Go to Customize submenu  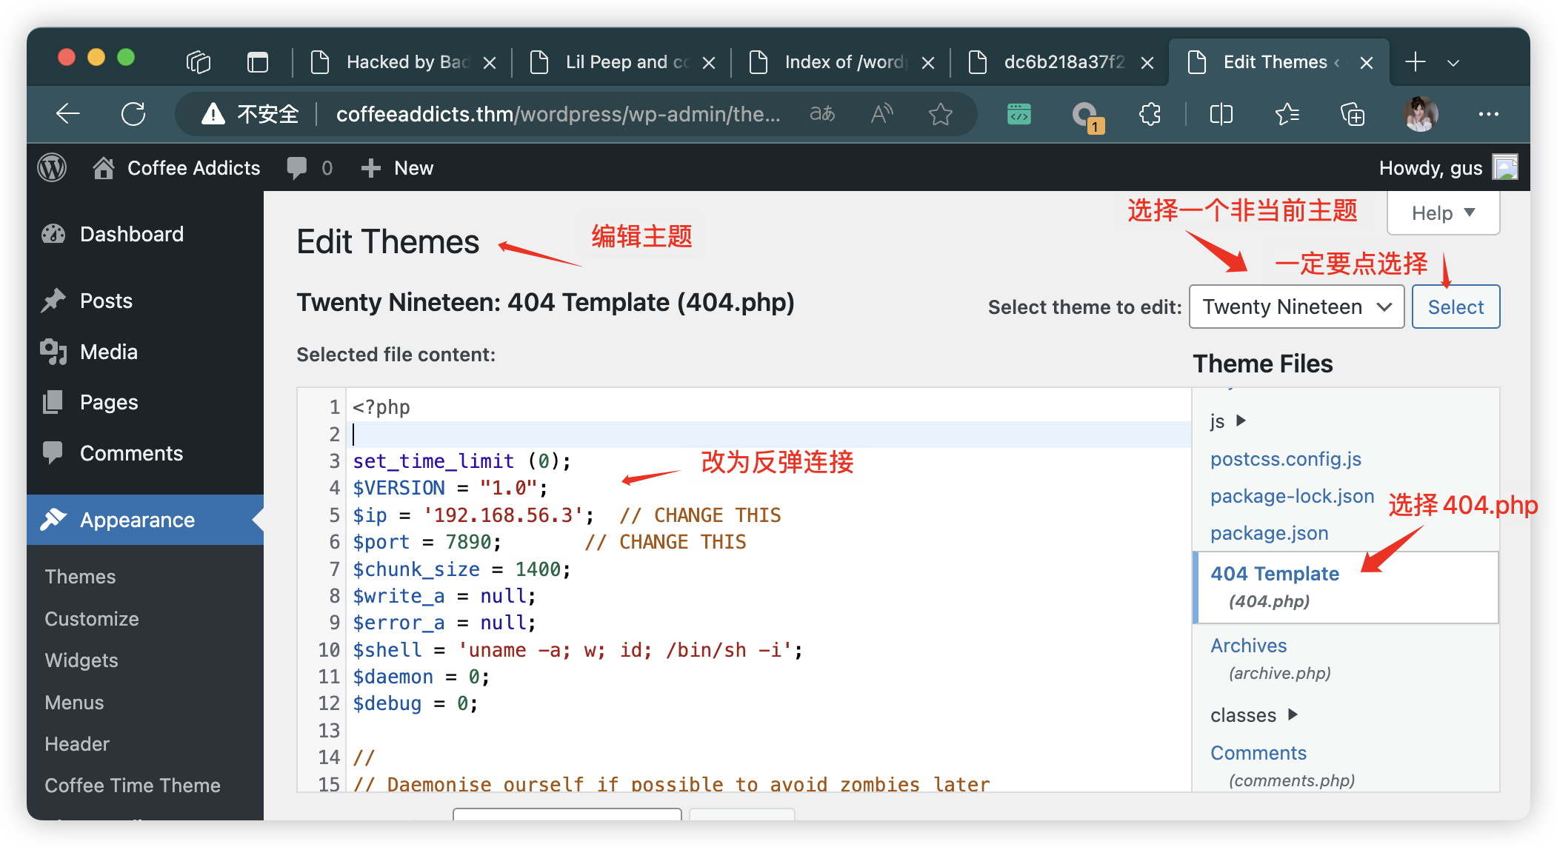tap(92, 619)
